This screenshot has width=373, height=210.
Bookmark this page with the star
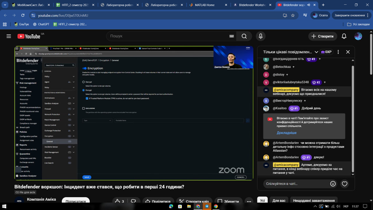coord(293,15)
